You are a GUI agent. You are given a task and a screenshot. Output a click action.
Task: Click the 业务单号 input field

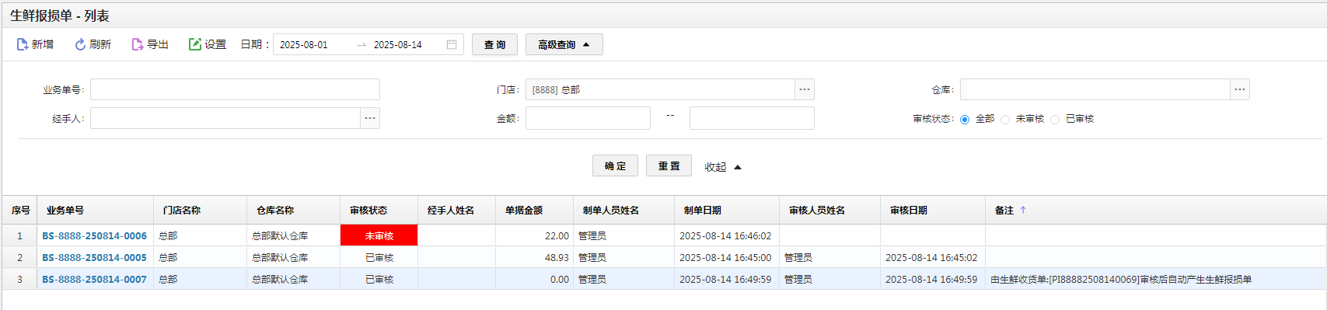[235, 89]
